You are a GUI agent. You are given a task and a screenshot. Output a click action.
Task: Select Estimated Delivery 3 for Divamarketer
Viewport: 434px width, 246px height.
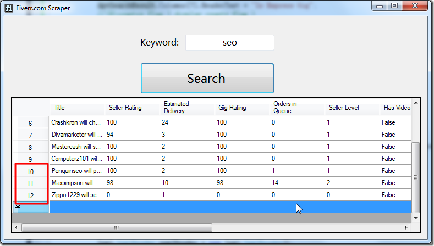pyautogui.click(x=187, y=135)
